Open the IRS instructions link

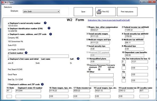(x=109, y=20)
